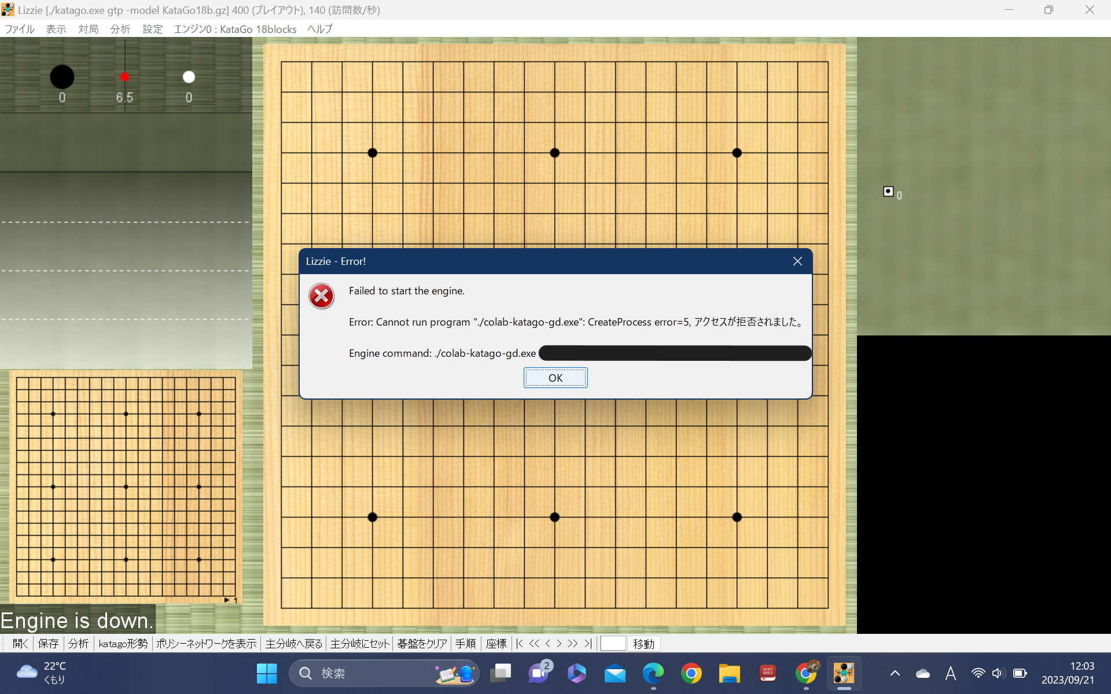Click the 碁盤をクリア button
The height and width of the screenshot is (694, 1111).
[x=422, y=644]
